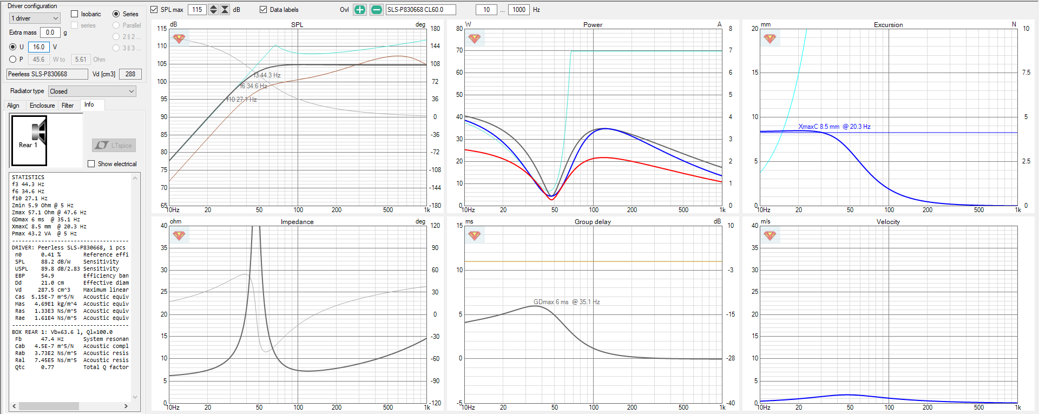Click the Peerless SLS-P830668 driver name field

47,74
